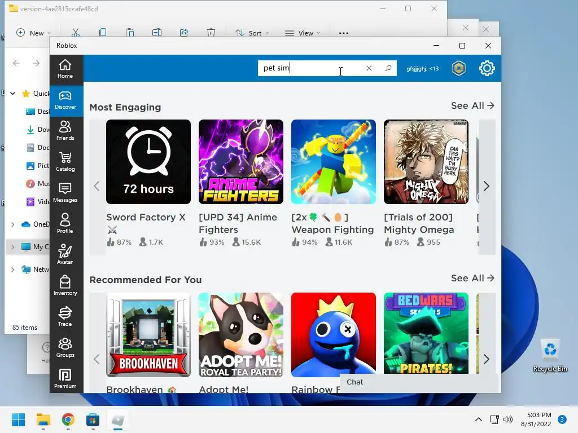Click the search magnifier icon
The width and height of the screenshot is (578, 433).
pyautogui.click(x=388, y=68)
